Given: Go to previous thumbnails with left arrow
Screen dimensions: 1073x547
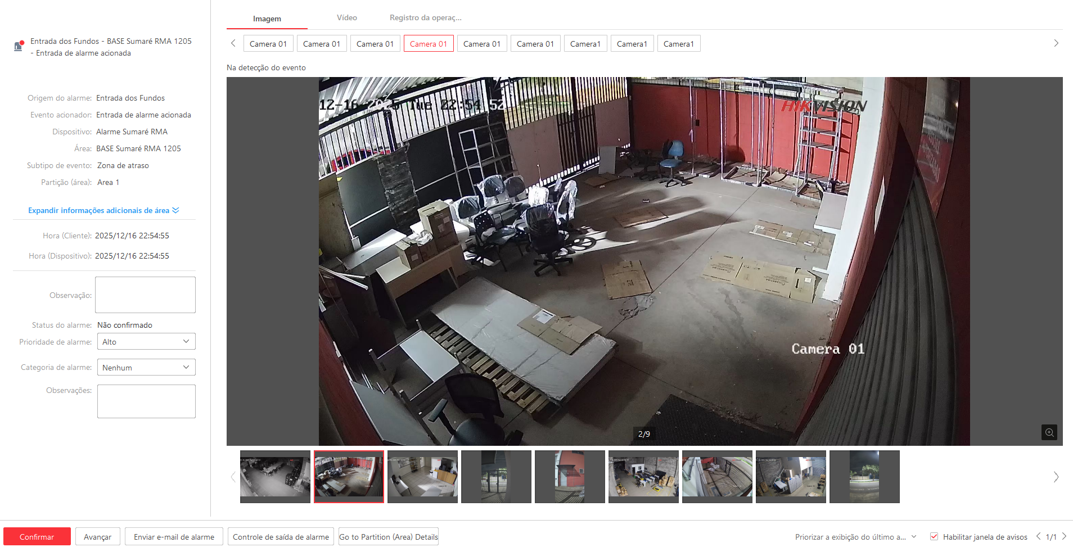Looking at the screenshot, I should (x=233, y=477).
